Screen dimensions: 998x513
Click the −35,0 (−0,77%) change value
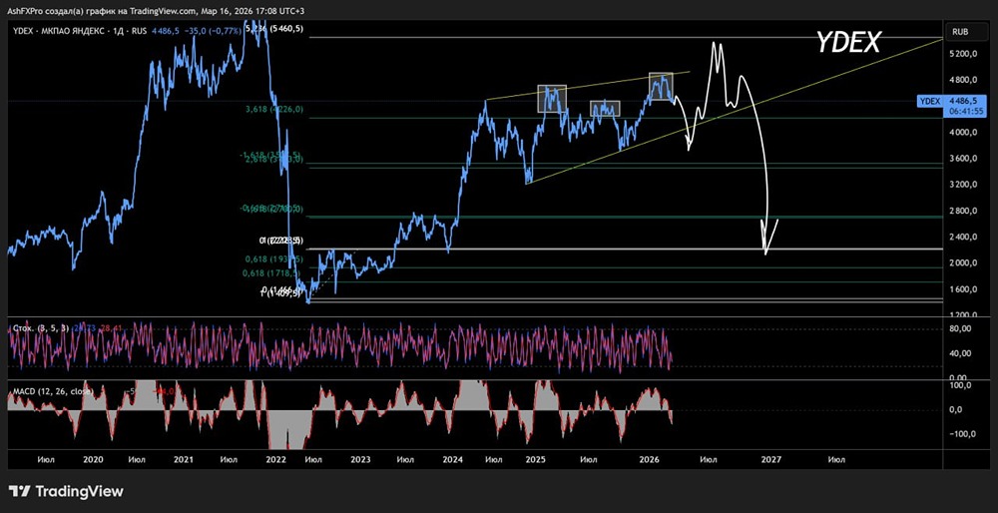211,29
